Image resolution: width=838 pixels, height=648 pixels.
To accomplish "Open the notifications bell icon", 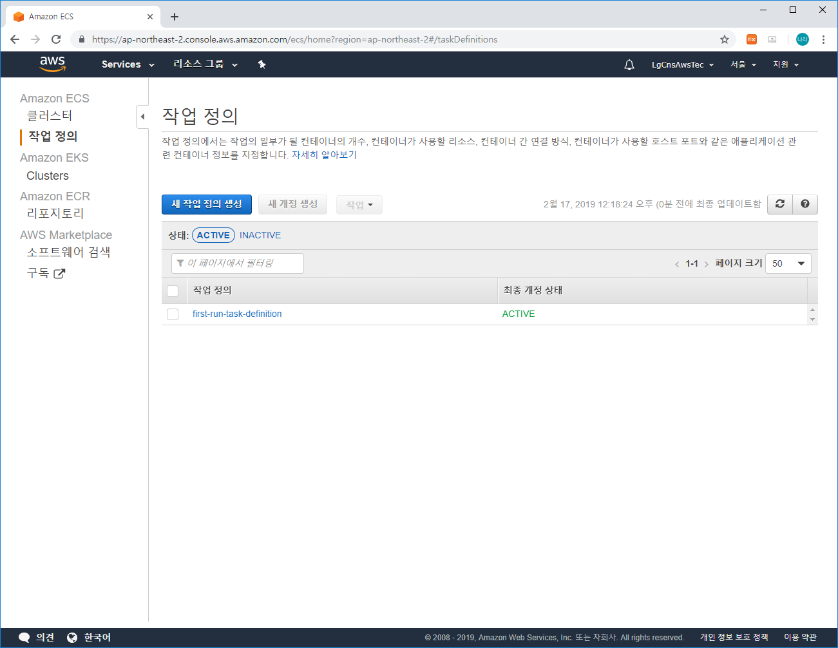I will tap(629, 64).
